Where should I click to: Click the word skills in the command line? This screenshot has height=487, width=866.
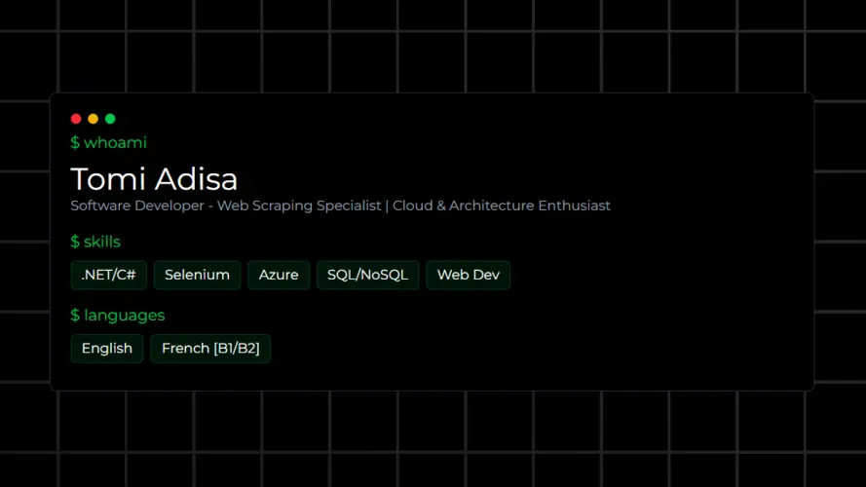click(102, 242)
